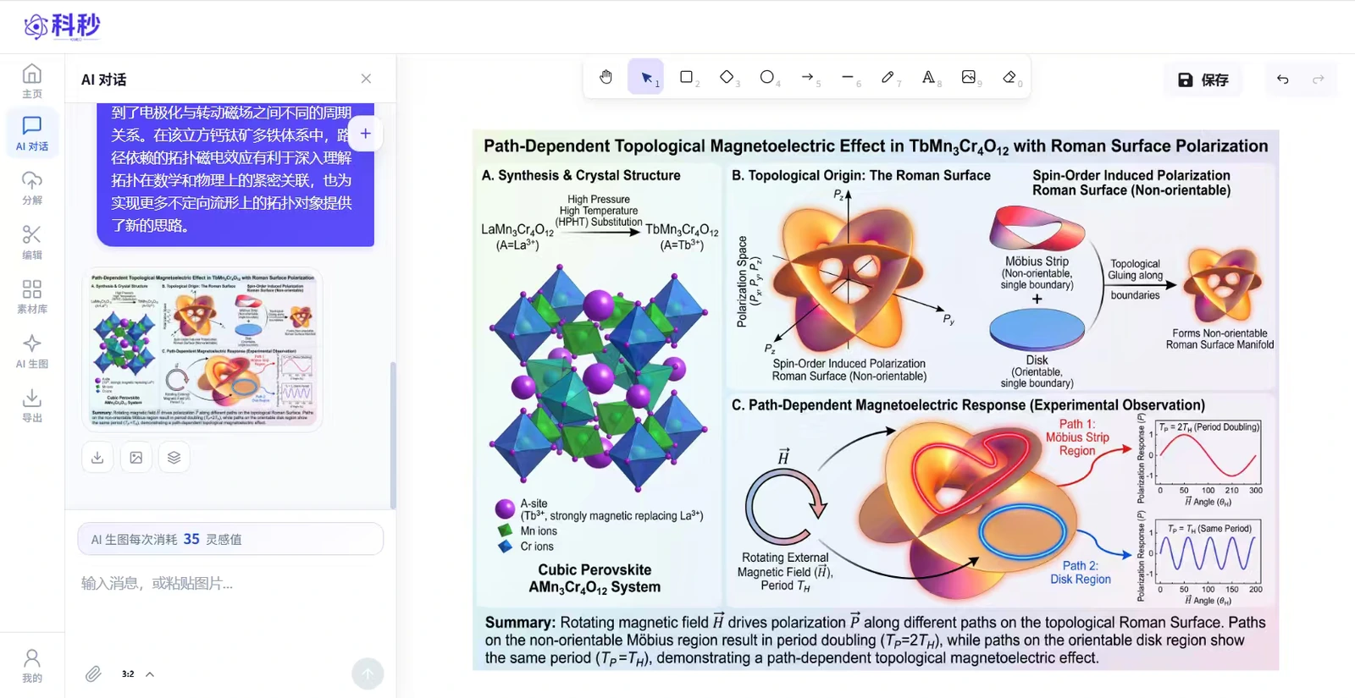Open the 分解 sidebar section
Viewport: 1355px width, 698px height.
coord(32,188)
